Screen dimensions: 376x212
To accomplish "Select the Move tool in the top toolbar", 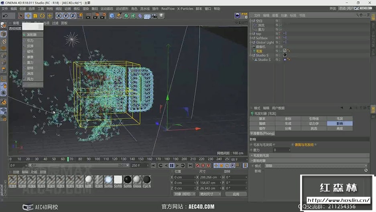I will pos(28,16).
